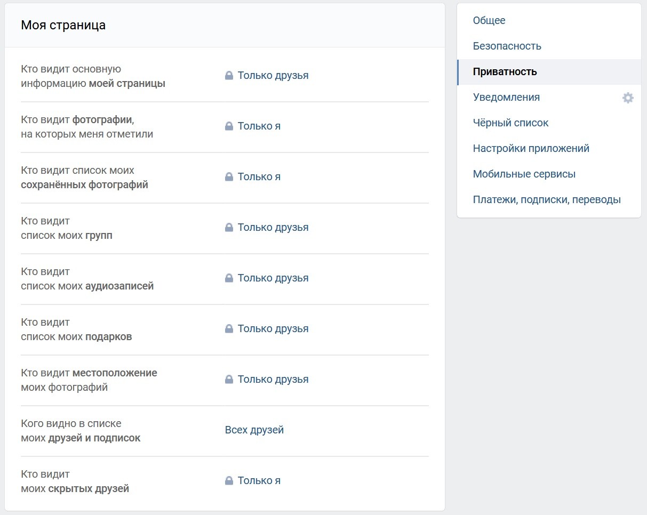
Task: Click lock icon for основную информацию моей страницы
Action: 229,76
